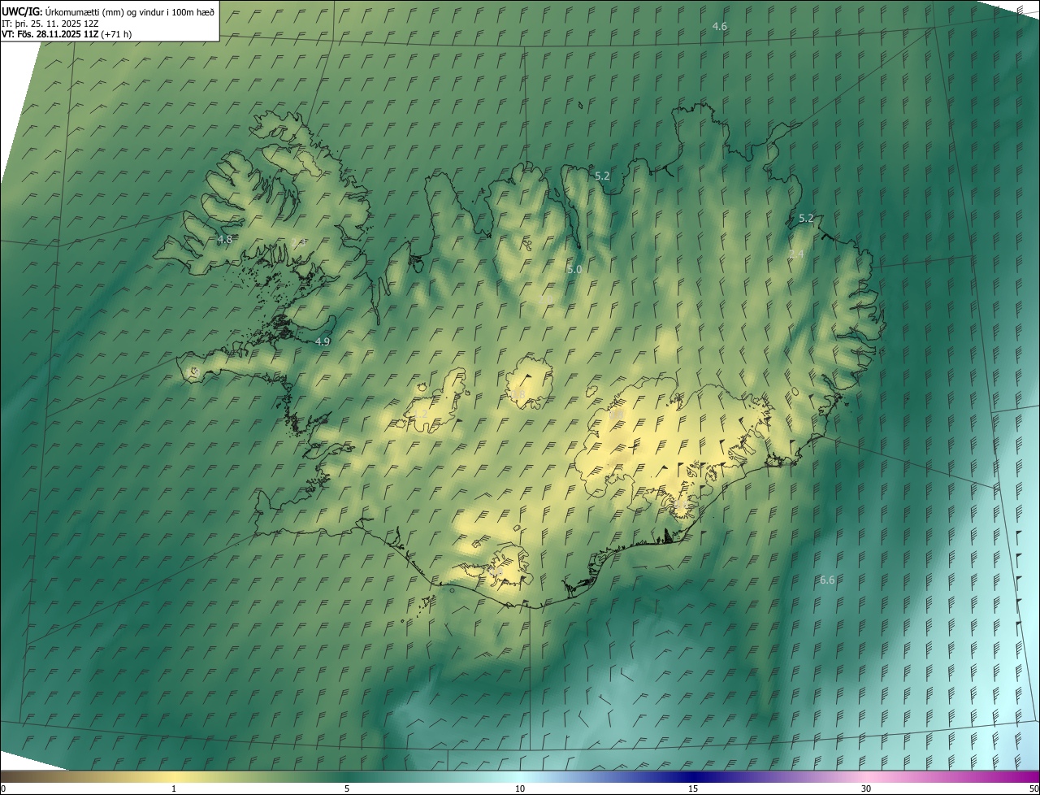Click the '30' tick on the color scale
This screenshot has width=1040, height=795.
click(x=866, y=789)
